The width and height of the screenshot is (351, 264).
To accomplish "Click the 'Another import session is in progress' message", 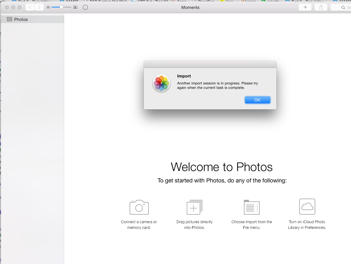I will (x=218, y=85).
